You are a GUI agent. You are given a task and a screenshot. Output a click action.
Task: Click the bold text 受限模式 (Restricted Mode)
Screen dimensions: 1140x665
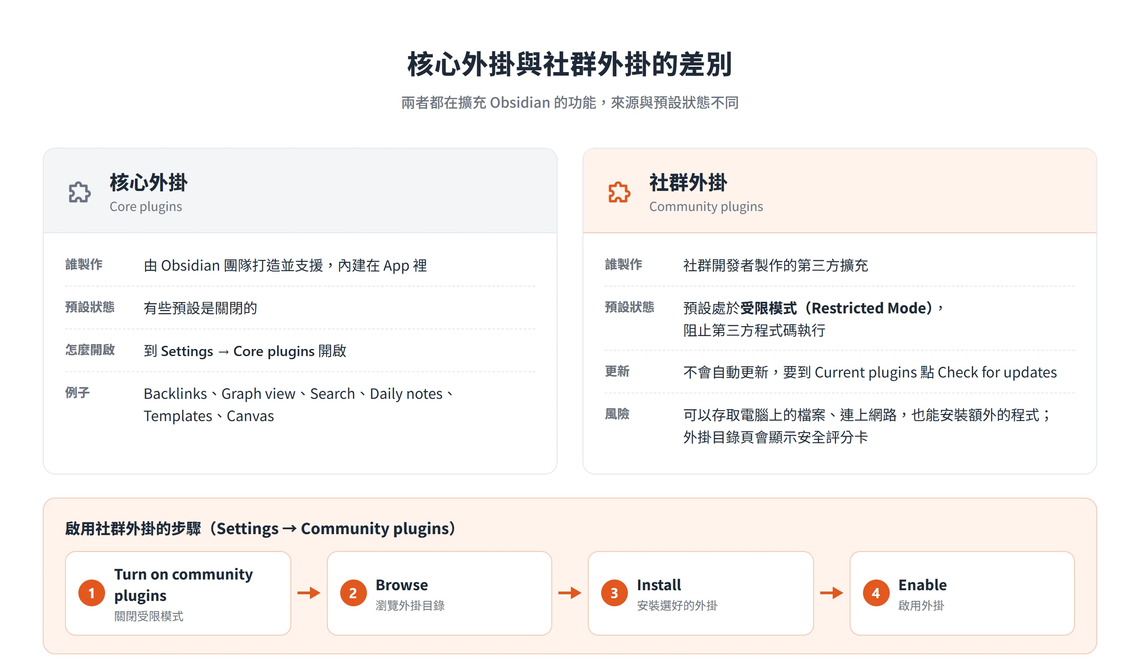pyautogui.click(x=836, y=308)
